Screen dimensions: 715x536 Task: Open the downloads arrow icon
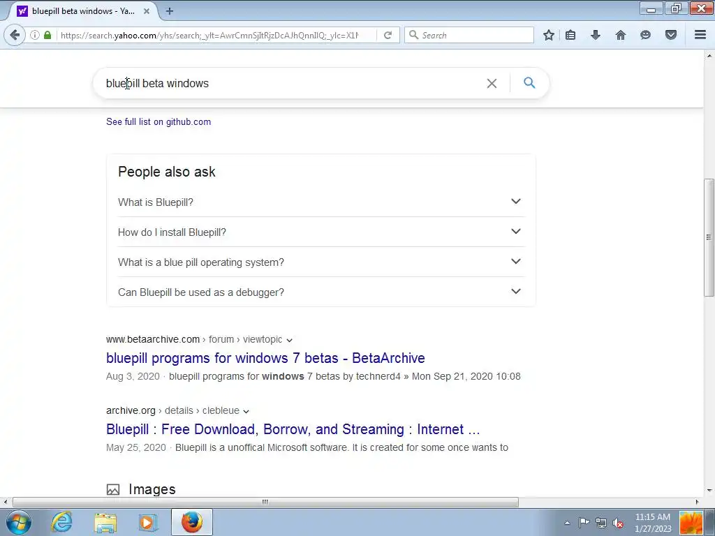595,35
